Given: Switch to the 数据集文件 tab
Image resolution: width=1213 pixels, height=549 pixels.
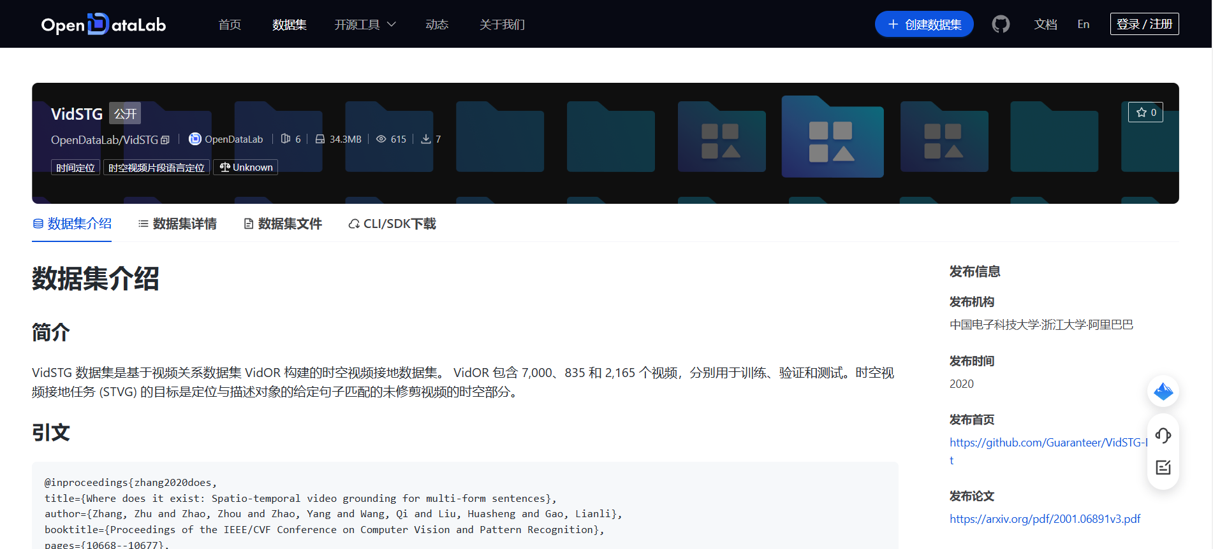Looking at the screenshot, I should tap(283, 224).
